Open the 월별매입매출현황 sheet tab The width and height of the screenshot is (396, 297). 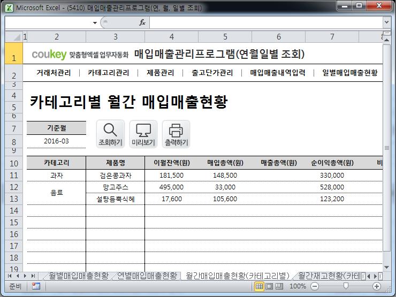click(78, 276)
